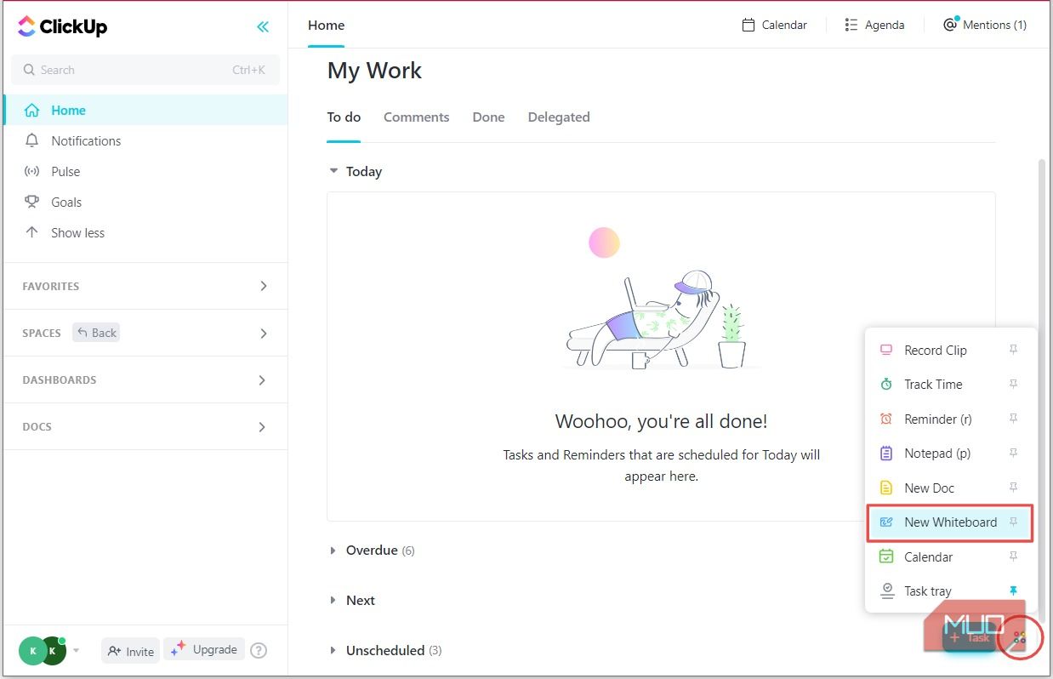
Task: Choose New Whiteboard from quick menu
Action: point(949,522)
